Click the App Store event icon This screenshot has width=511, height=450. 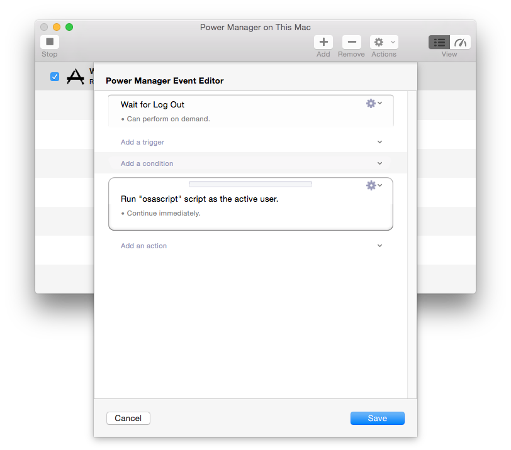click(x=76, y=77)
